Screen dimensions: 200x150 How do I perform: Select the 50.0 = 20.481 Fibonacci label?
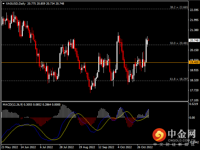179,43
